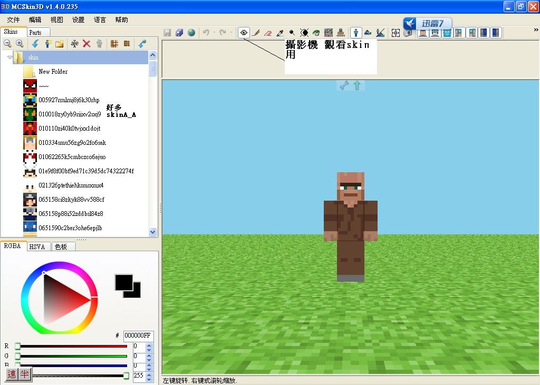Click the hex color input field
540x385 pixels.
coord(138,335)
